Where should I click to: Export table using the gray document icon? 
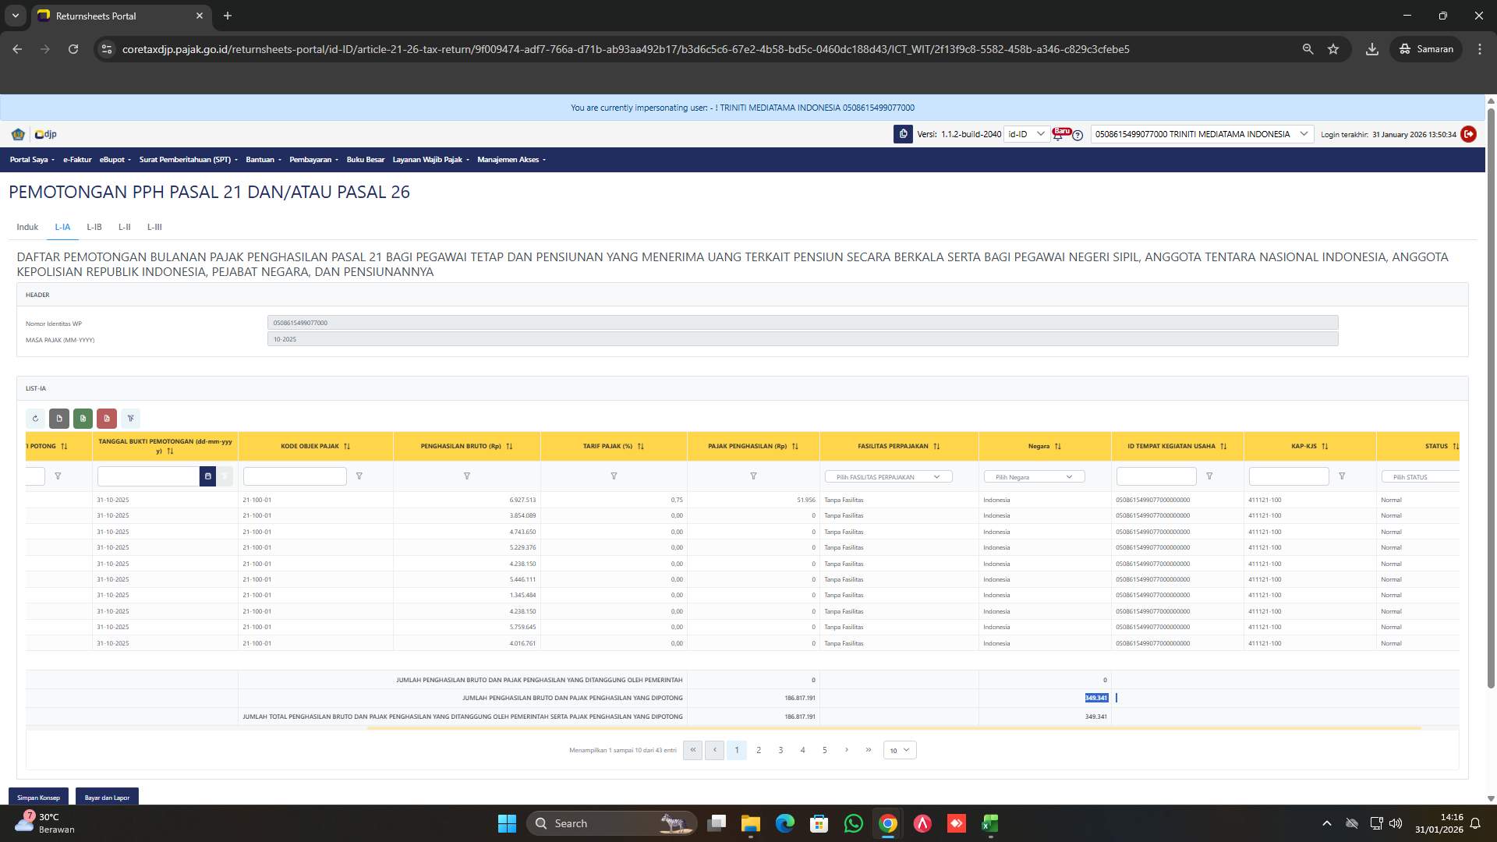click(x=59, y=419)
